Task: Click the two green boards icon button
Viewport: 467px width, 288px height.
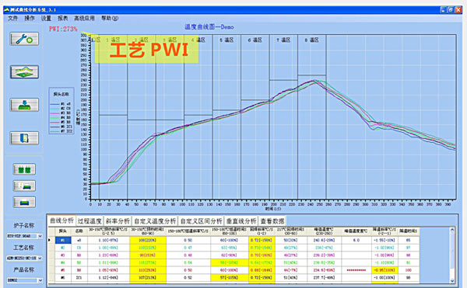Action: 24,169
